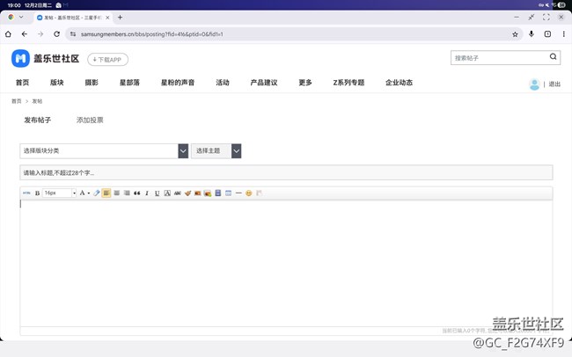Apply underline formatting in editor
The height and width of the screenshot is (357, 572).
(157, 193)
